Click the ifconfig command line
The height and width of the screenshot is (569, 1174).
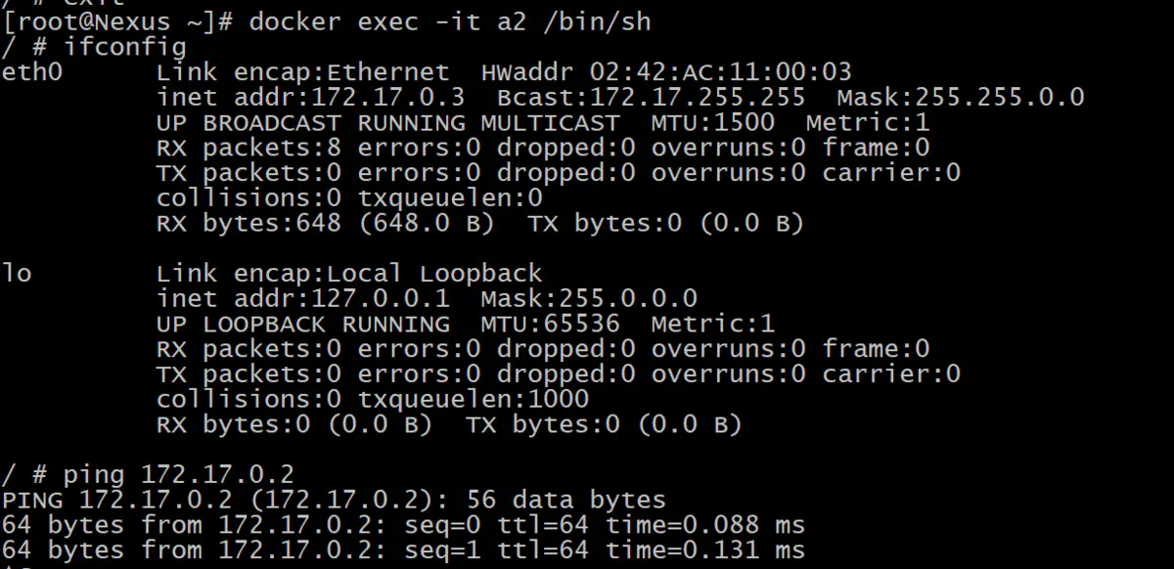(125, 46)
